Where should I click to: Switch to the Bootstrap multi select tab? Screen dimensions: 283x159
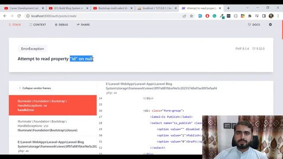click(113, 8)
